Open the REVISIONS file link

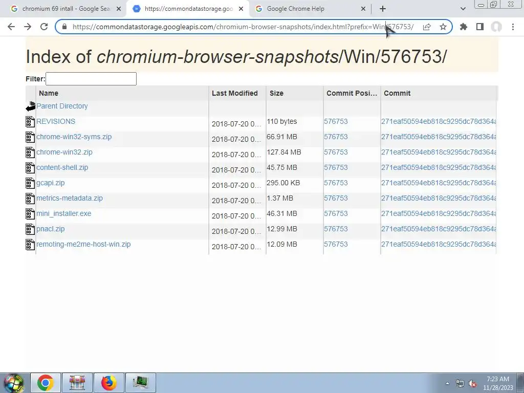[x=56, y=121]
